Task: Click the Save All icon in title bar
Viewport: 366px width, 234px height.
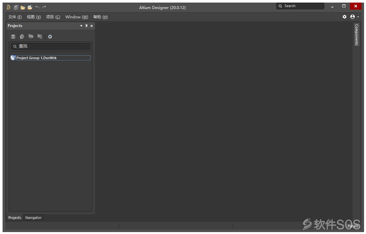Action: coord(16,7)
